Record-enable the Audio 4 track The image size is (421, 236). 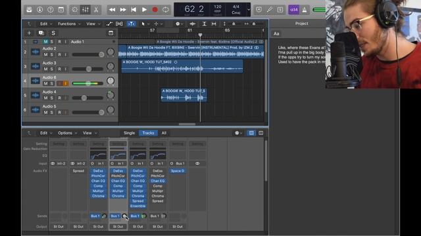click(x=59, y=98)
